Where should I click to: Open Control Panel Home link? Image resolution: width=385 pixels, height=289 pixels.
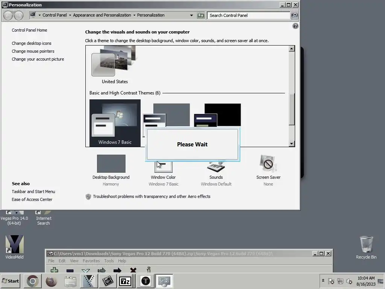tap(29, 30)
